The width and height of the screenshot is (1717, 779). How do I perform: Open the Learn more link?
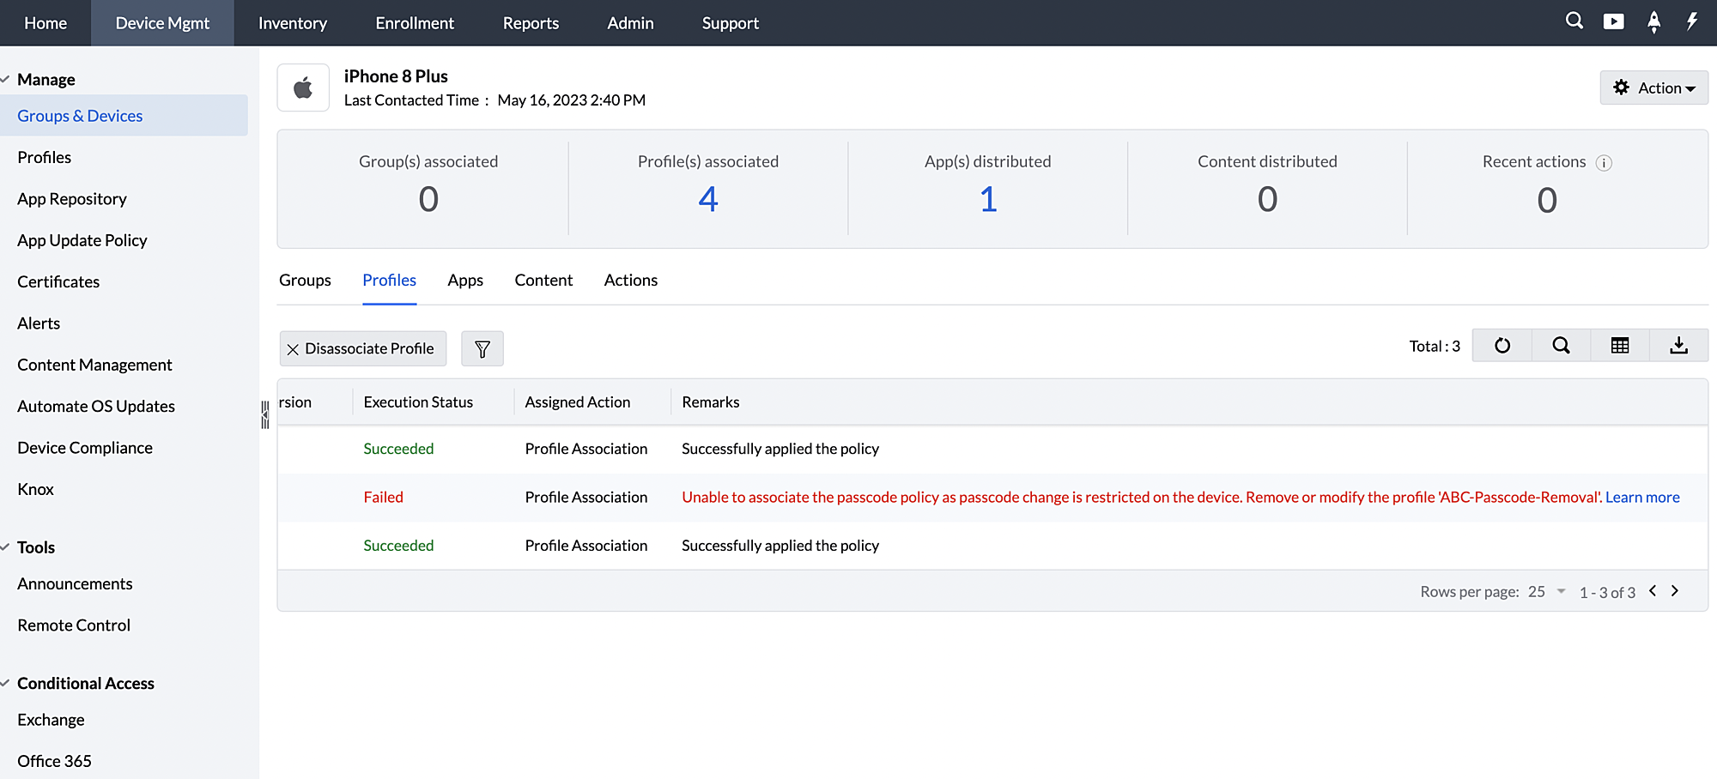pyautogui.click(x=1642, y=498)
